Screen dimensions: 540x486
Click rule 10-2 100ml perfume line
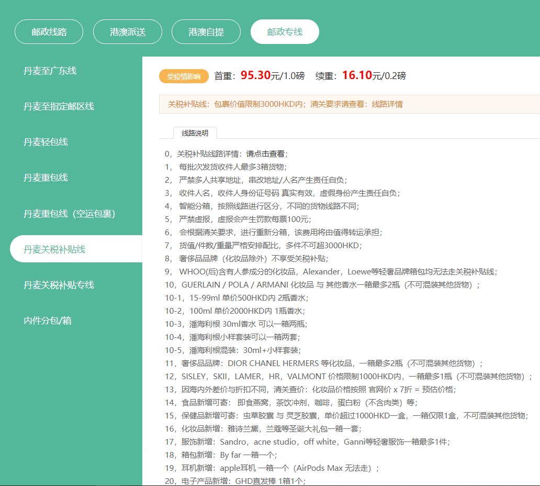point(235,311)
